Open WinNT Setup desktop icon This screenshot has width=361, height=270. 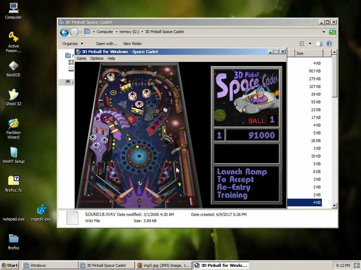click(x=13, y=155)
